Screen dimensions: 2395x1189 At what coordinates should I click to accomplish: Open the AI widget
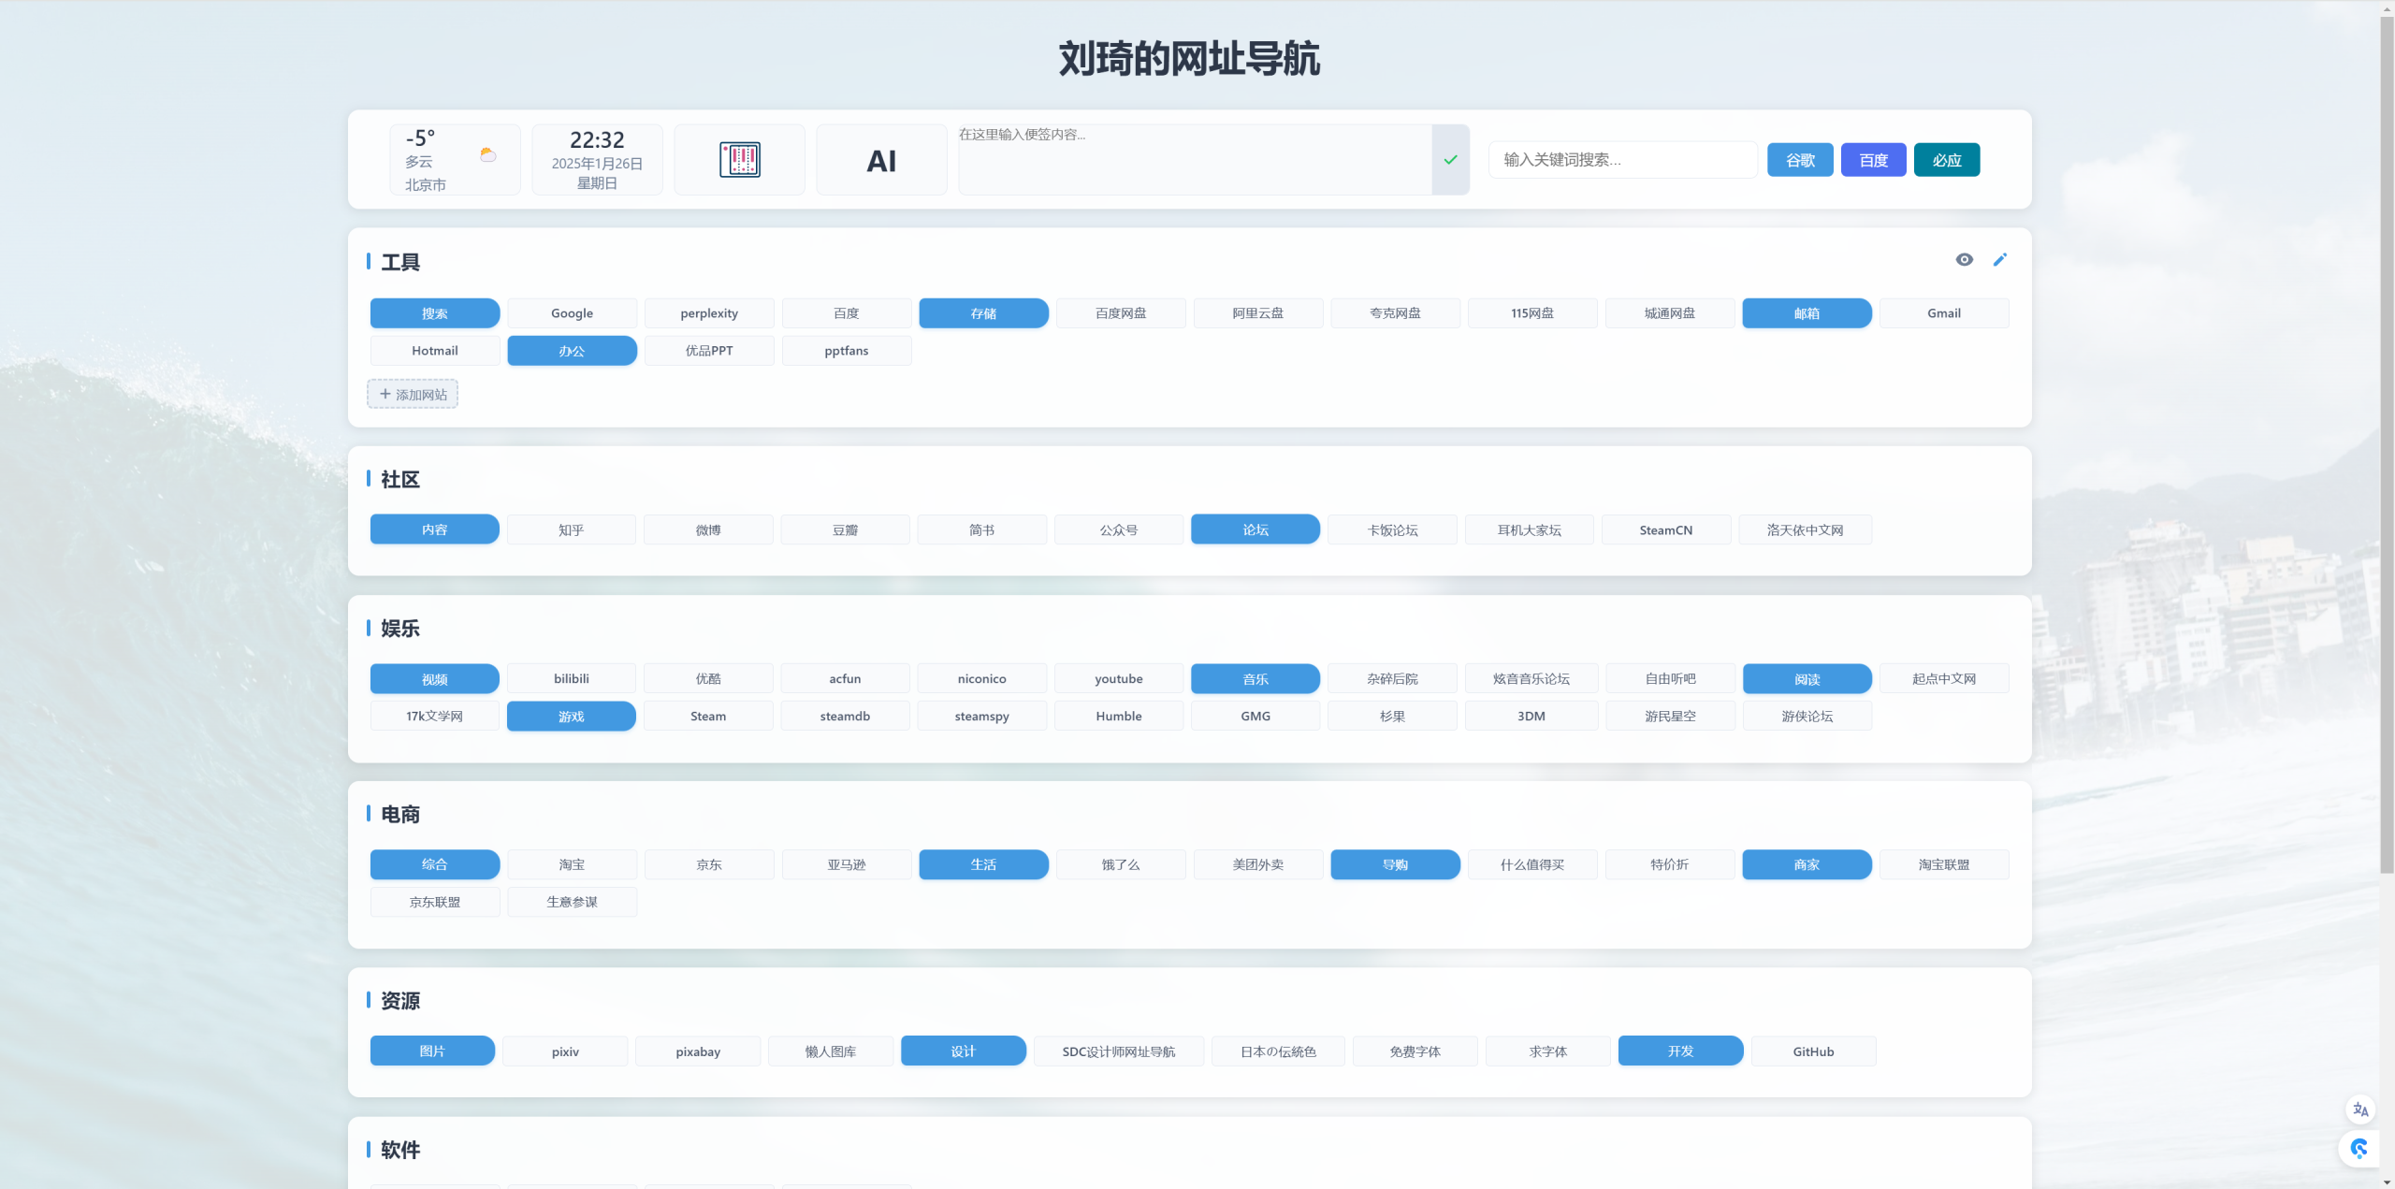pos(881,161)
